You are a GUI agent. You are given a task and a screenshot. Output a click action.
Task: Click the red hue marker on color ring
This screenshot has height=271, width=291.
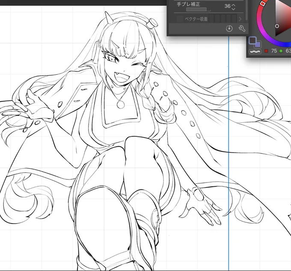pos(262,3)
